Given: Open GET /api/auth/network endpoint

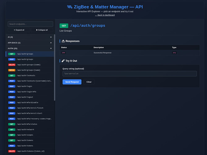Looking at the screenshot, I should coord(30,130).
